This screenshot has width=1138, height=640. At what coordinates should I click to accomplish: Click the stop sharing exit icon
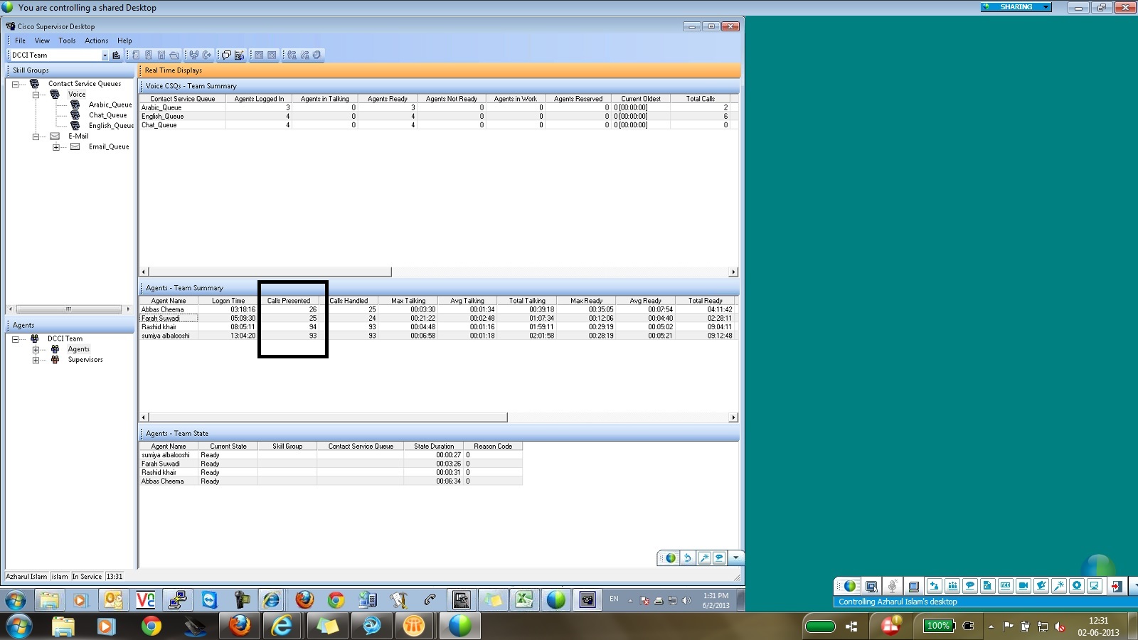tap(1117, 586)
